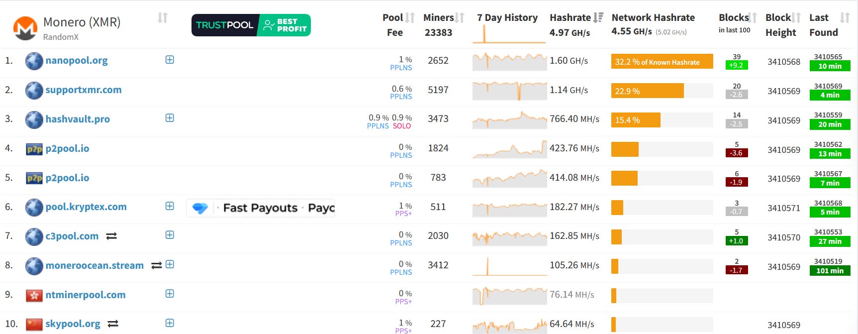Expand details for c3pool.com
The height and width of the screenshot is (334, 858).
(170, 235)
